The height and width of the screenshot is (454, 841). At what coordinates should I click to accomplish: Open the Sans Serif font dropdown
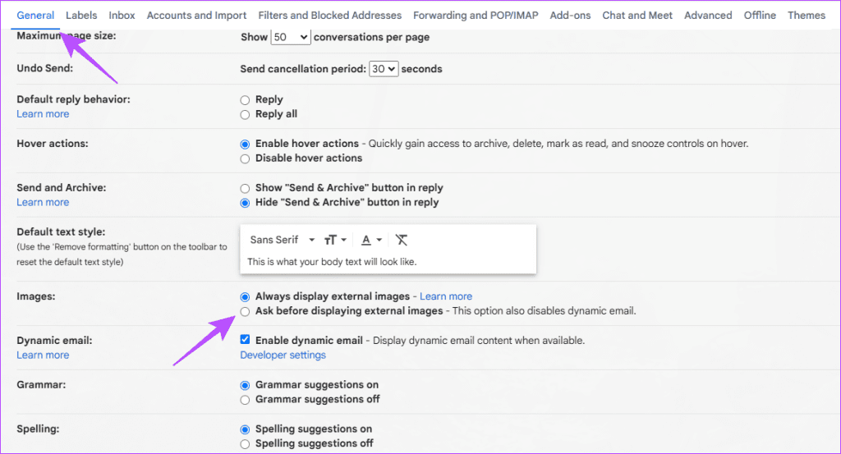point(283,240)
